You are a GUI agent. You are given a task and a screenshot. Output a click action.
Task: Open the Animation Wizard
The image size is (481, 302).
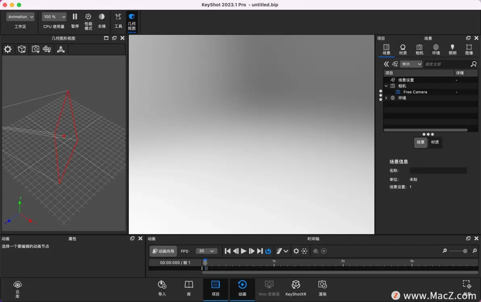(x=163, y=251)
